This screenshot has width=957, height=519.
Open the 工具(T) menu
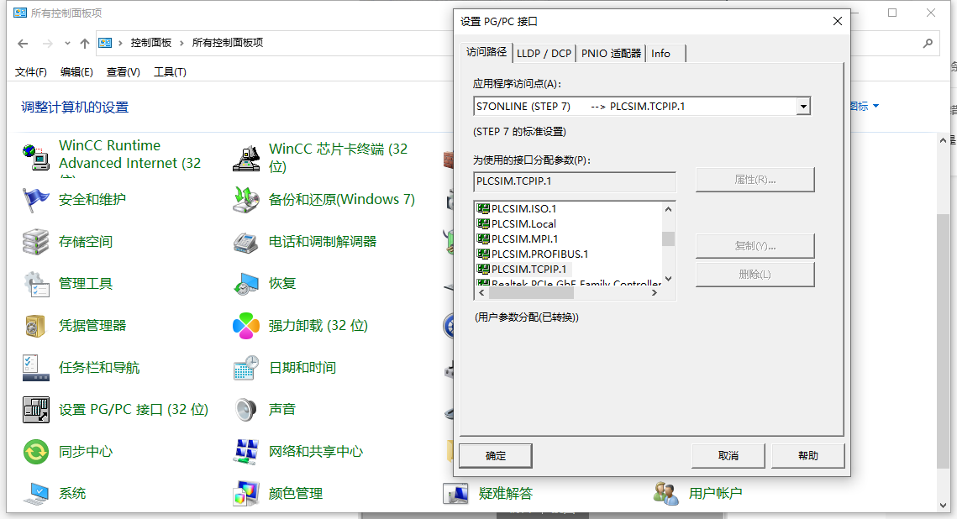[170, 72]
